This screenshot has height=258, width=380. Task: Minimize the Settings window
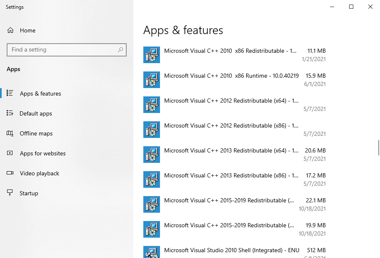coord(332,7)
